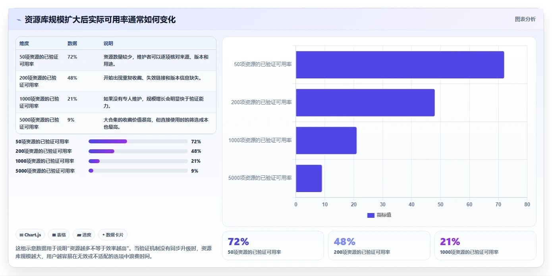
Task: Click the x-axis tick label 10
Action: [x=325, y=204]
